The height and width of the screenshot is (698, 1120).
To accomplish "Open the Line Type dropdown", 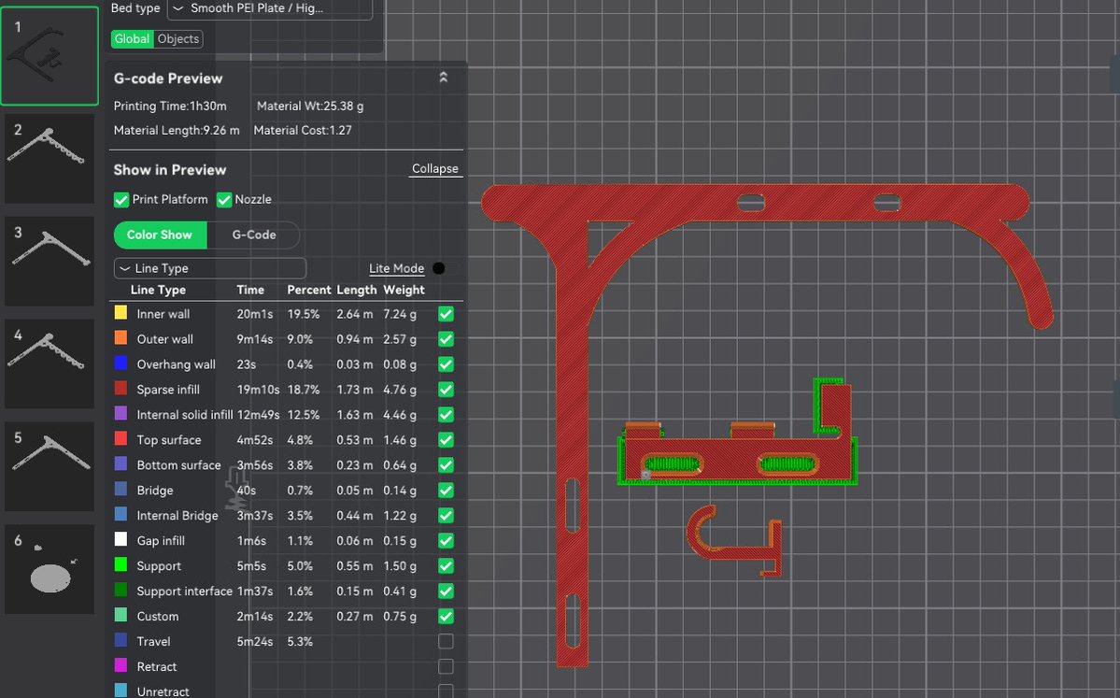I will click(x=210, y=268).
